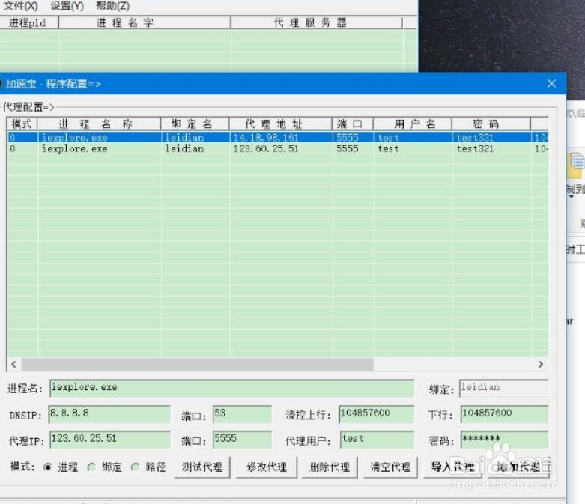Click the DNSIP field showing 8.8.8.8
585x504 pixels.
109,414
